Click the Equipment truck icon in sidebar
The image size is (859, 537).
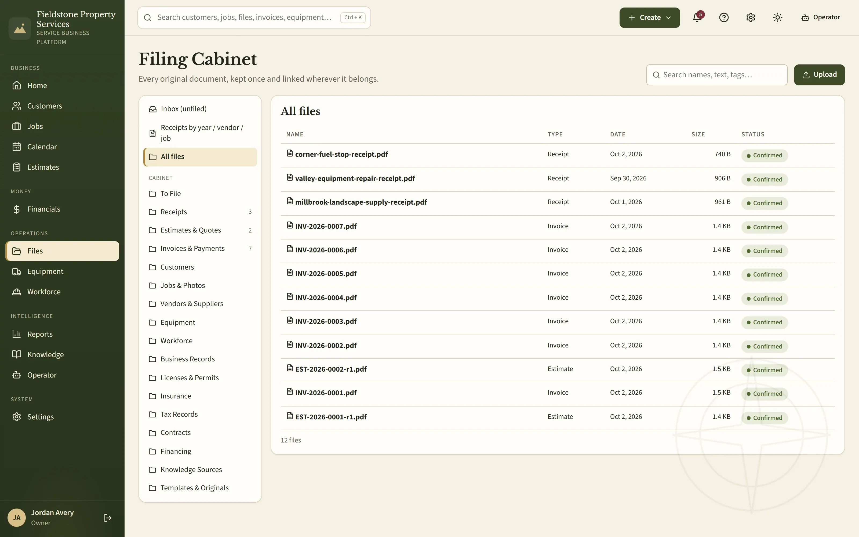pyautogui.click(x=17, y=271)
